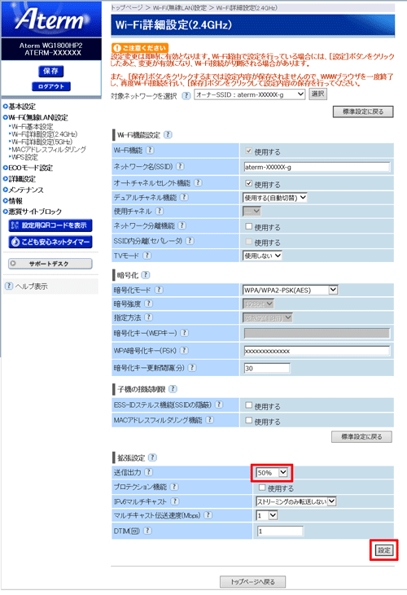Open help icon beside 子機の接続制限 heading
Image resolution: width=407 pixels, height=595 pixels.
[x=173, y=388]
